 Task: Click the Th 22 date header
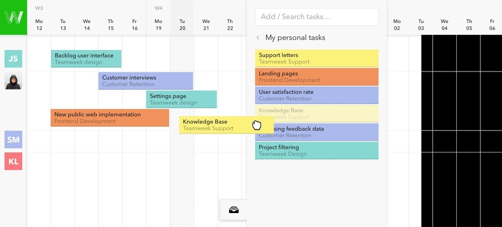tap(230, 24)
